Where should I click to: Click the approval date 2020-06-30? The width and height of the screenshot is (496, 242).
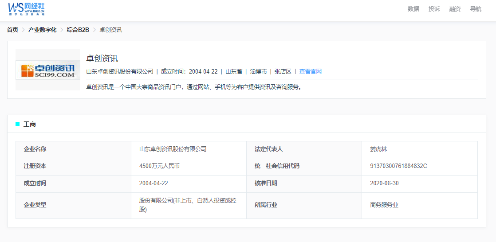point(384,183)
